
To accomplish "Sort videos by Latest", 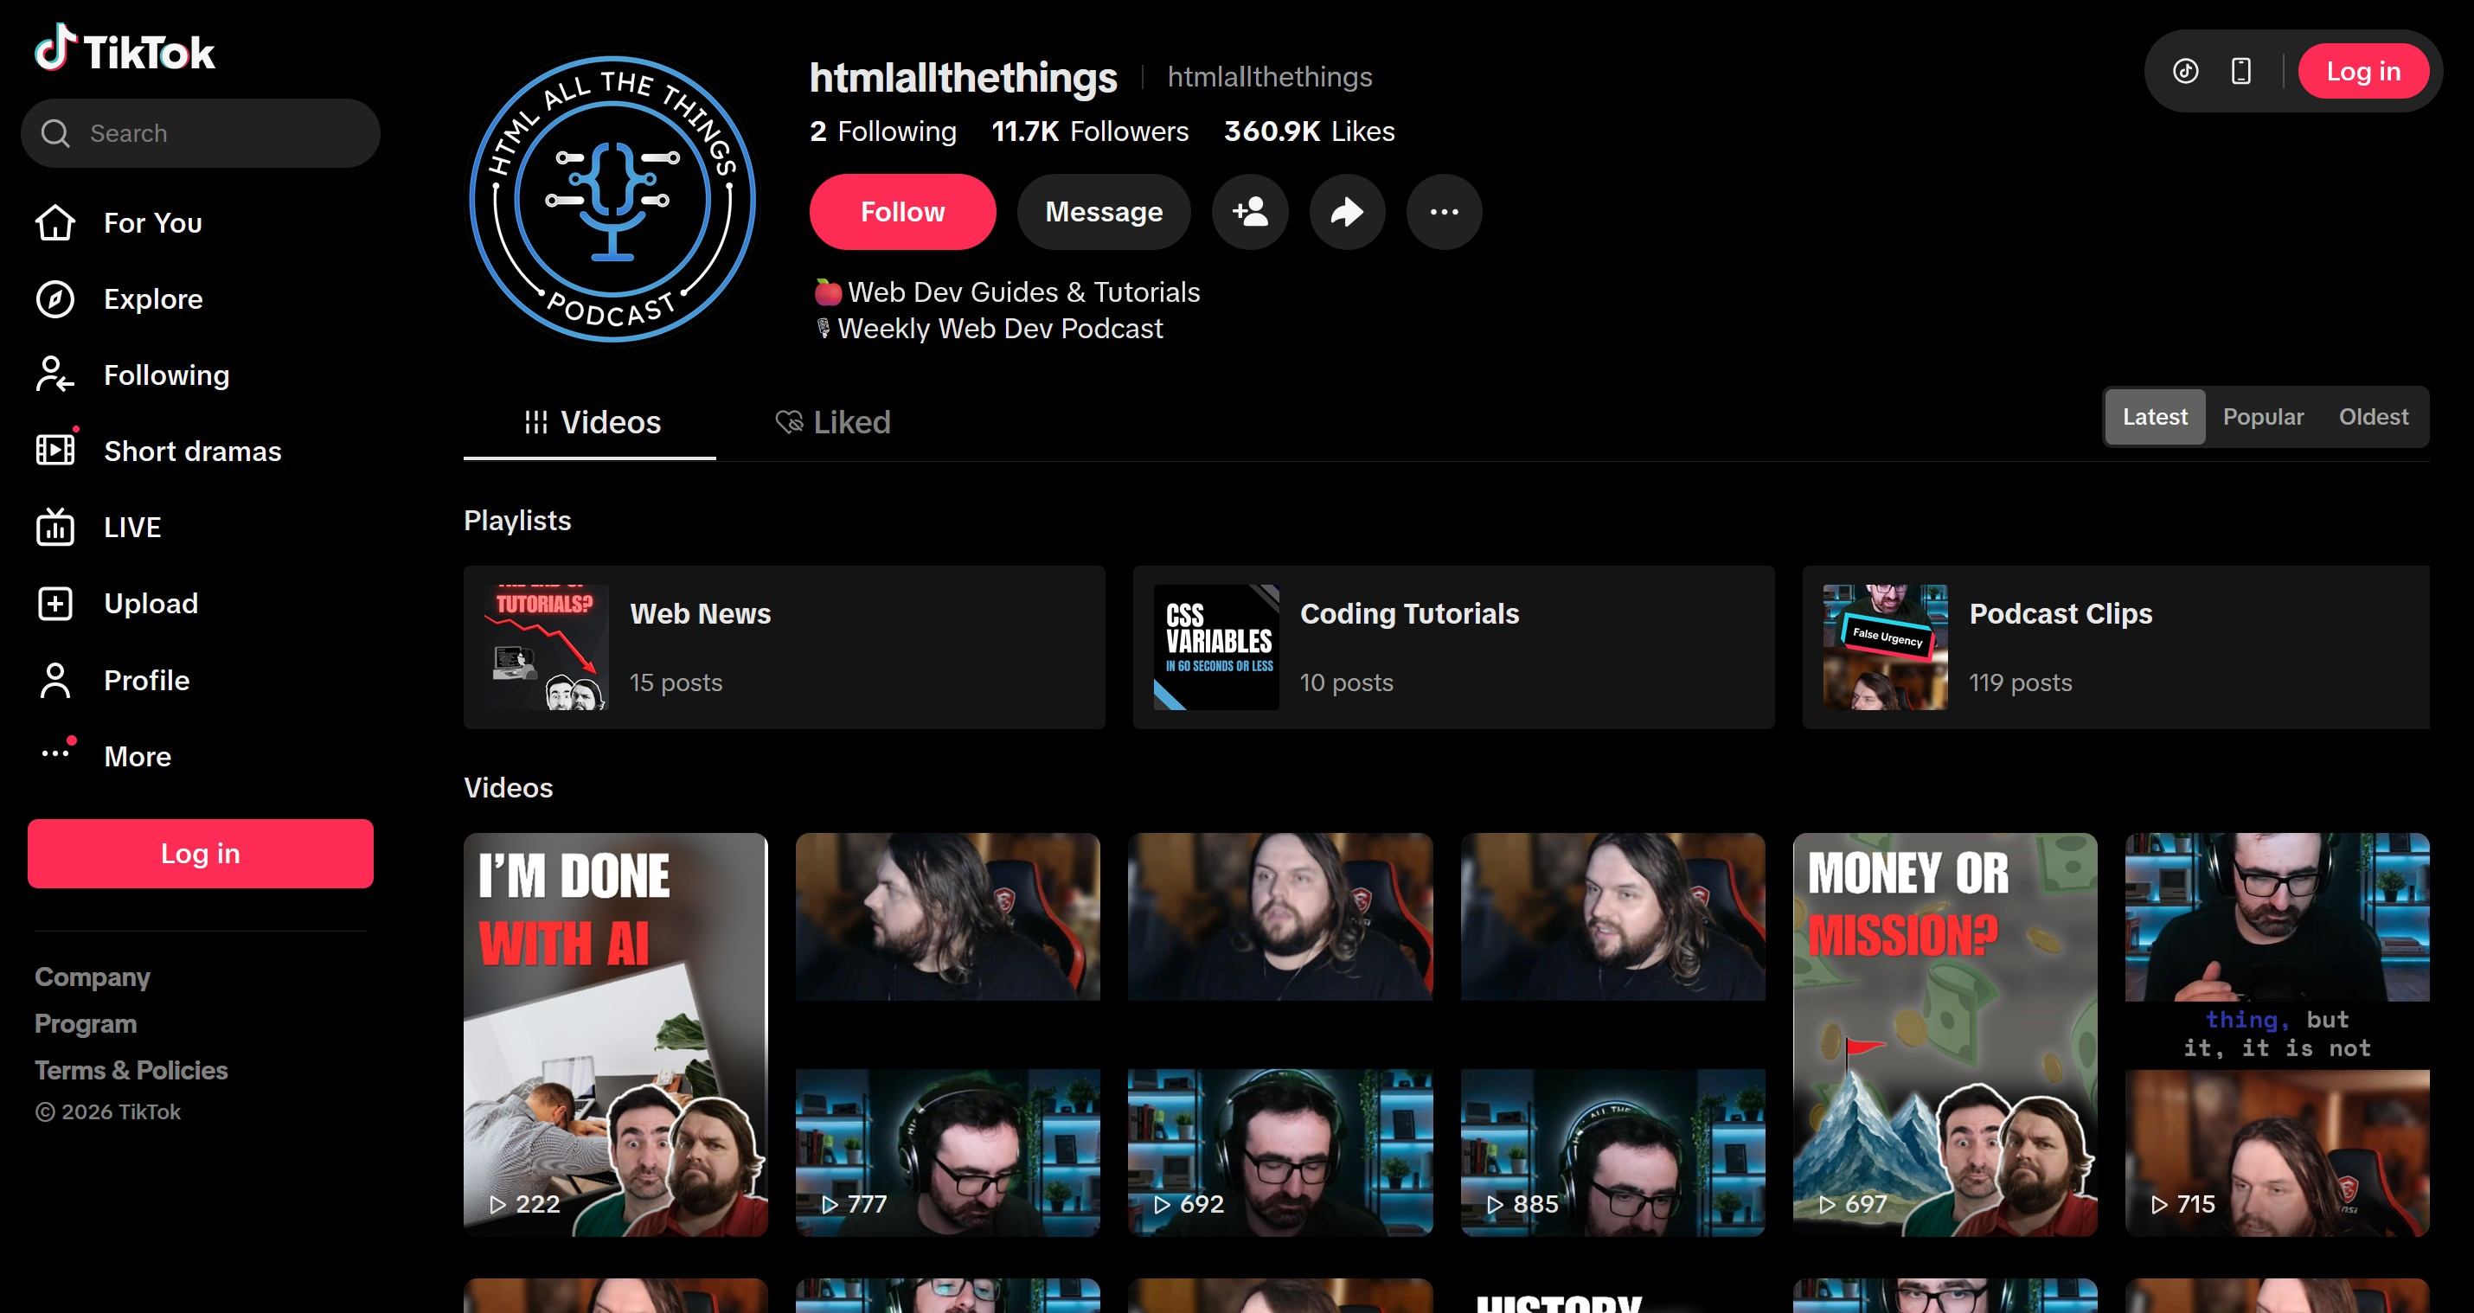I will point(2154,417).
